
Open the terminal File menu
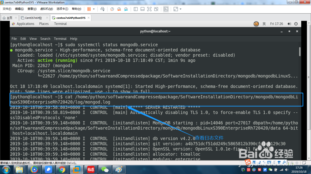14,39
